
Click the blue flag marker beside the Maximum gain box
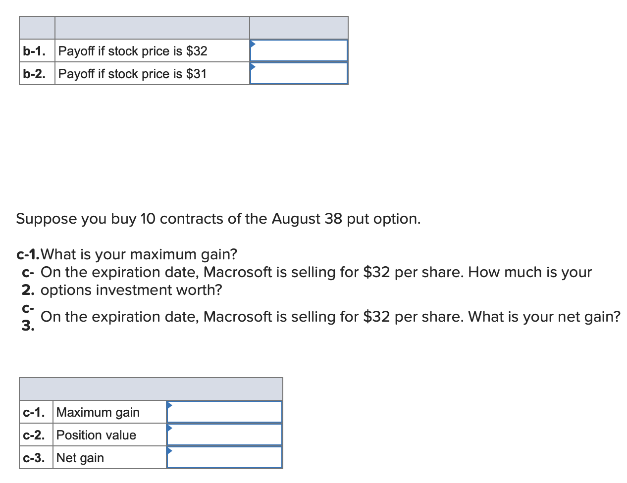pyautogui.click(x=170, y=405)
